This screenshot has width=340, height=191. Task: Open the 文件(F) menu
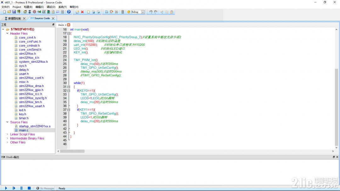pos(5,7)
